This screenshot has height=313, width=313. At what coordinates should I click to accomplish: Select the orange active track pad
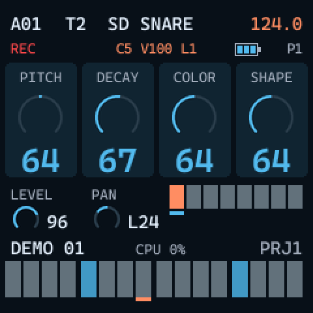coord(177,197)
